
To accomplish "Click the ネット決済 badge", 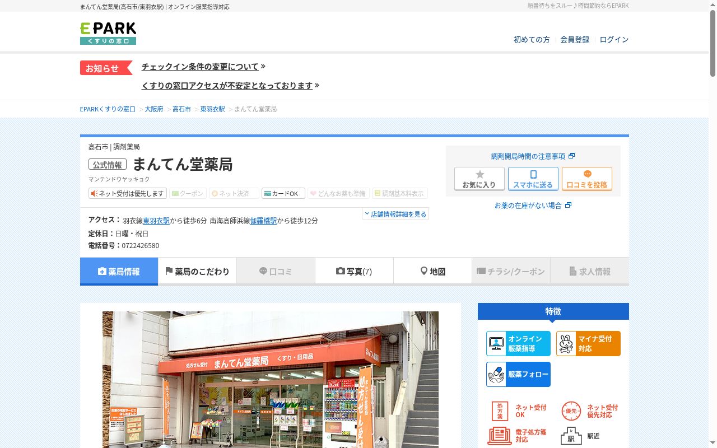I will [x=234, y=193].
